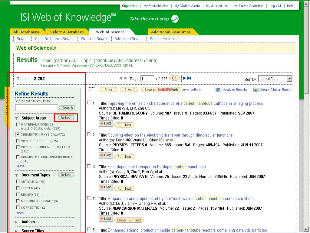The height and width of the screenshot is (233, 310).
Task: Check PHYSICS, APPLIED subject area
Action: (18, 141)
